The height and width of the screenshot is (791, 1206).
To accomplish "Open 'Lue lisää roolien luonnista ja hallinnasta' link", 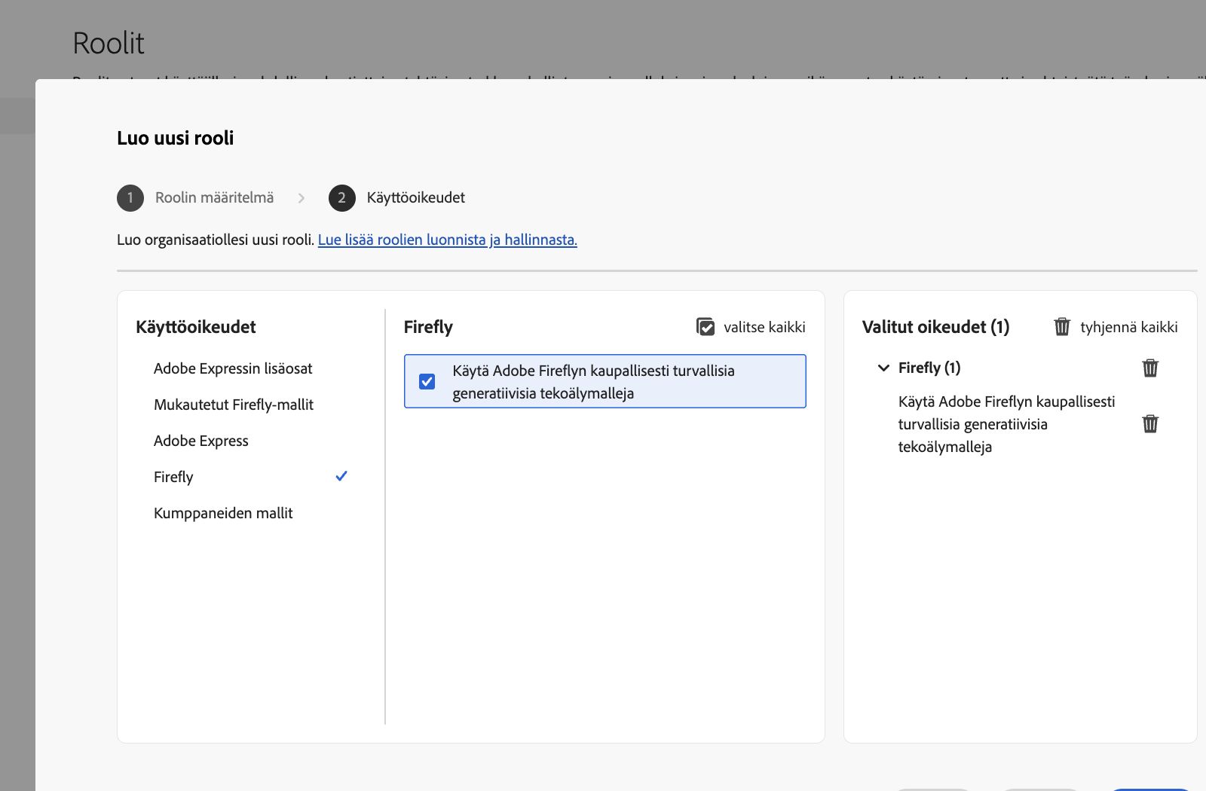I will 447,240.
